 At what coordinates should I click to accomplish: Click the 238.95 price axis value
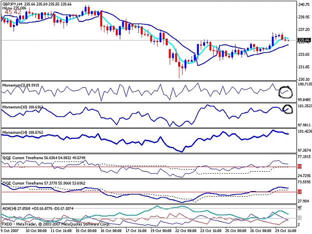coord(304,17)
